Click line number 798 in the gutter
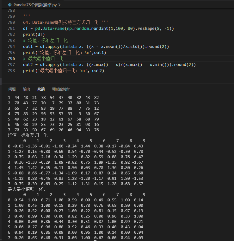Image resolution: width=234 pixels, height=241 pixels. pos(11,70)
